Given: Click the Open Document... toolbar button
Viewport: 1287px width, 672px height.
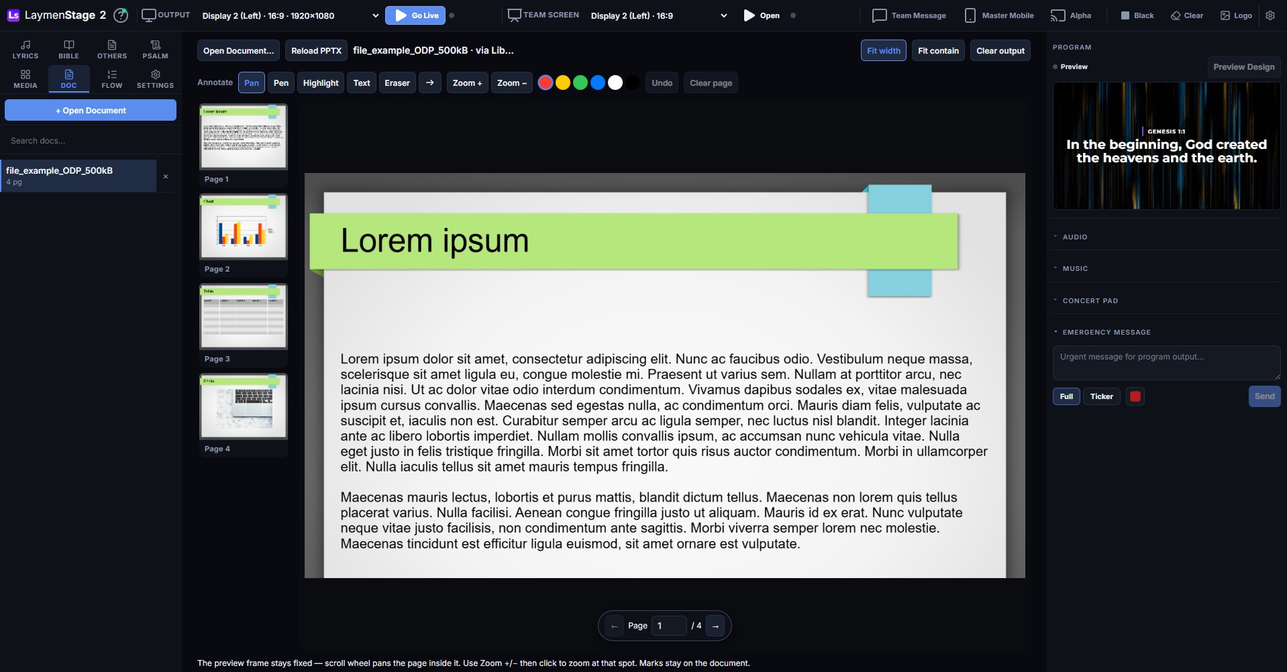Looking at the screenshot, I should click(238, 50).
